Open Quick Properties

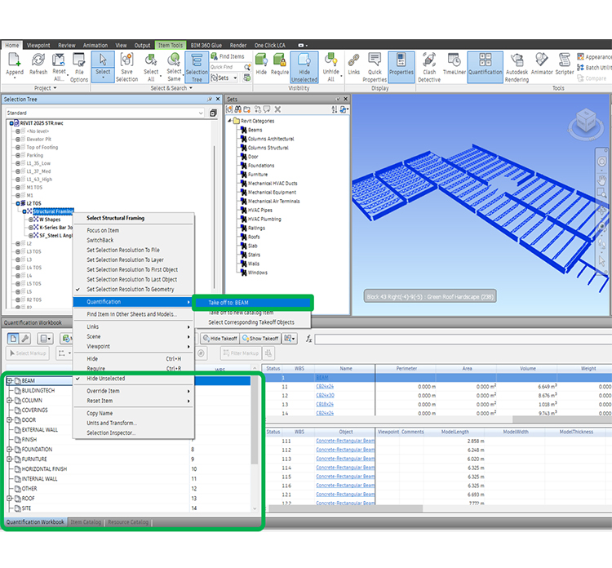coord(375,67)
